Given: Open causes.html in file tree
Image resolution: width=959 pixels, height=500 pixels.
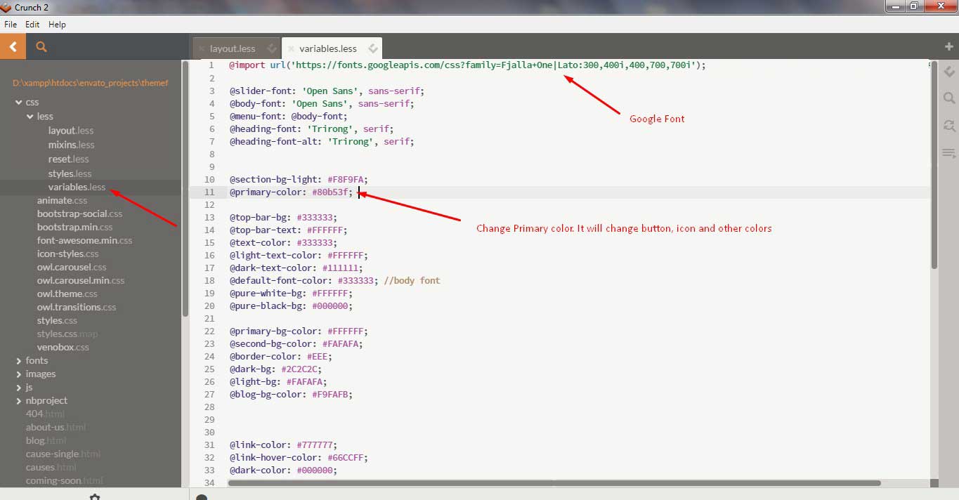Looking at the screenshot, I should (x=51, y=467).
